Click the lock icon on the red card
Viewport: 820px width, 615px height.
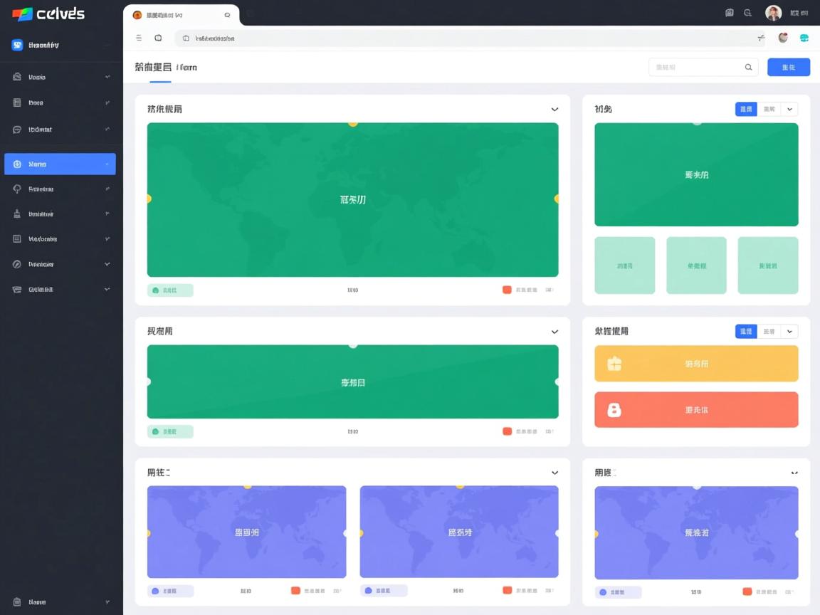[614, 410]
